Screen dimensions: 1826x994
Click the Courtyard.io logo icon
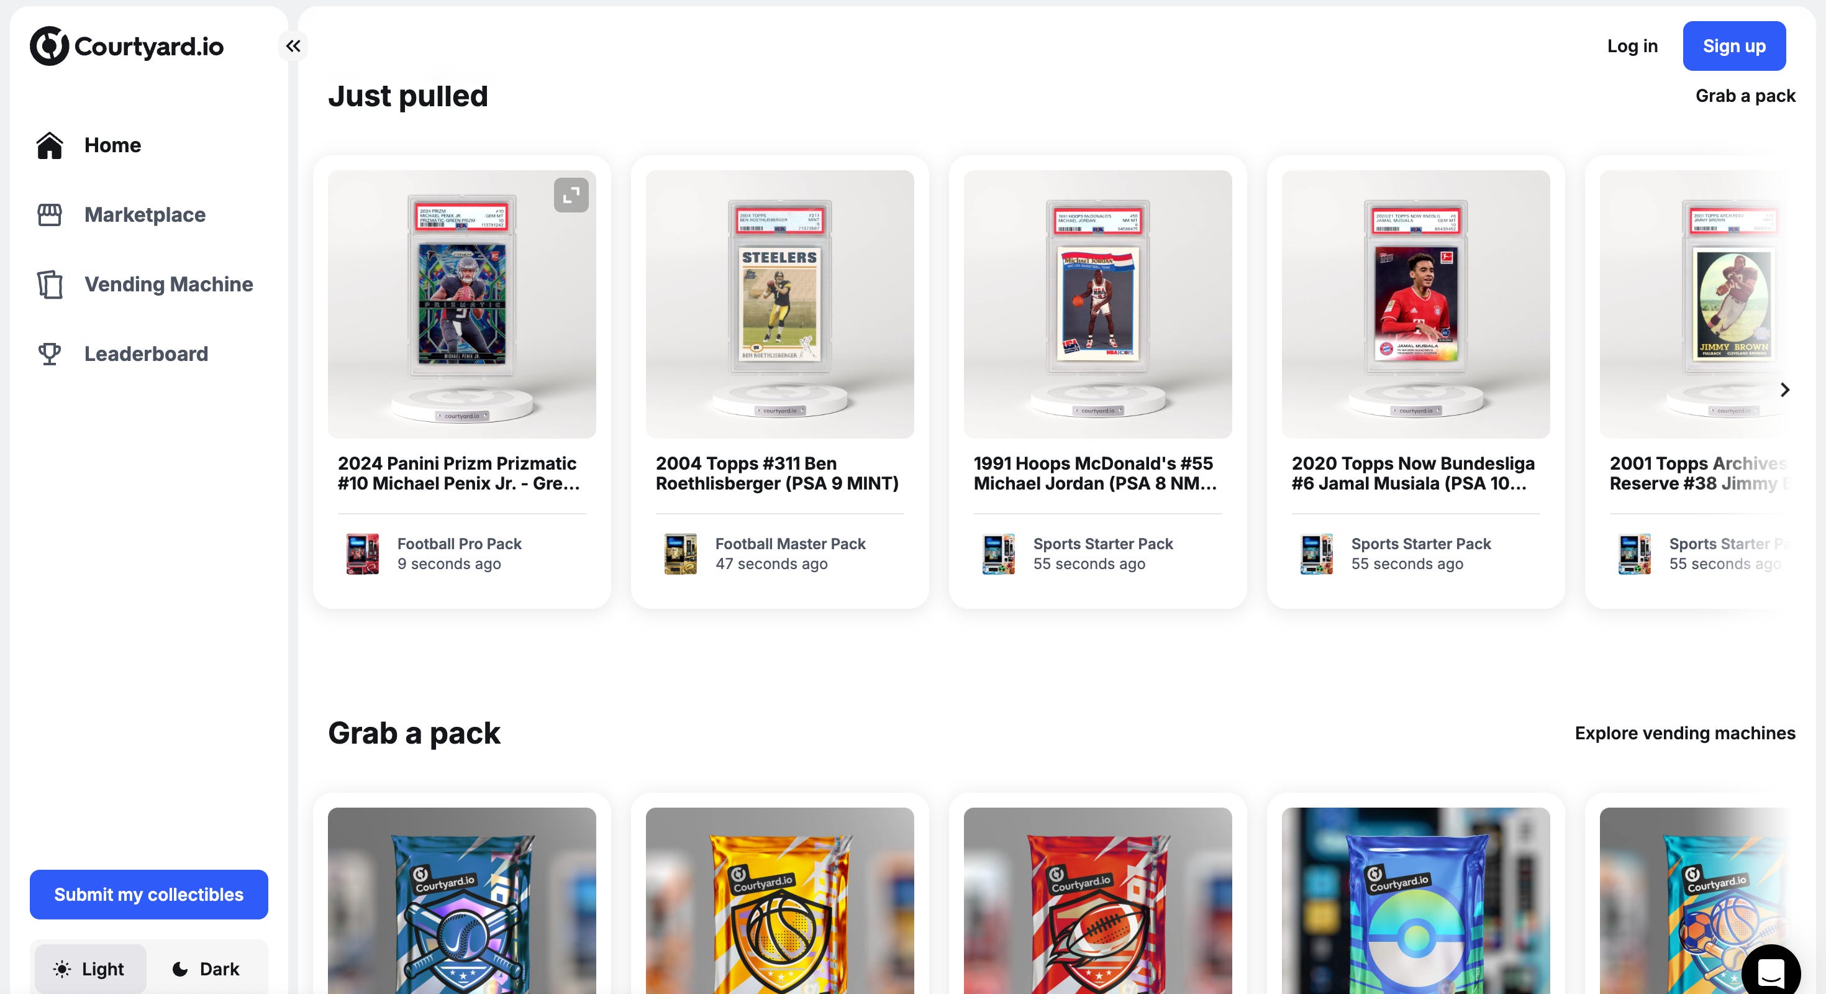coord(49,46)
